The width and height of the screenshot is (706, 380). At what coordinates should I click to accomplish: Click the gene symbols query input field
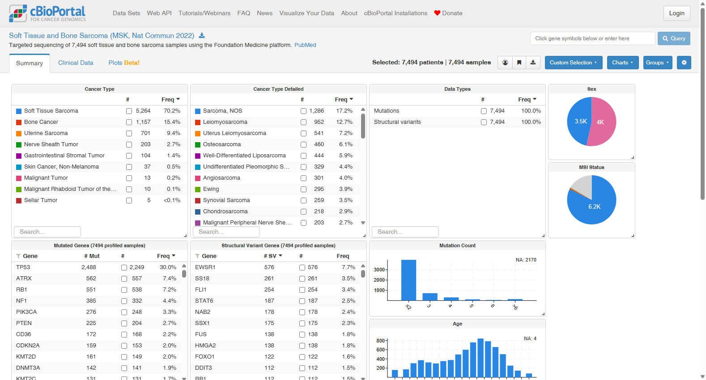click(x=593, y=38)
